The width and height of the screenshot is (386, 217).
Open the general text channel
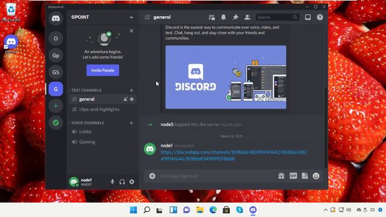[103, 99]
